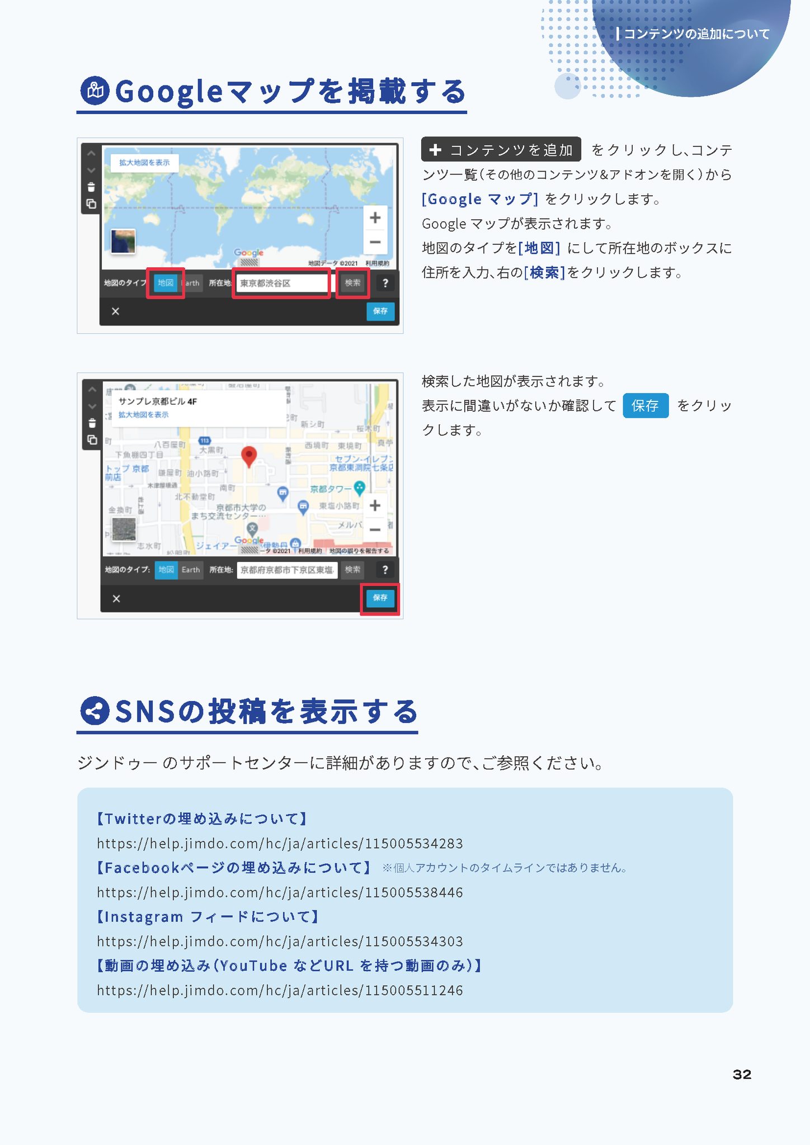Click 保存 button in the first map editor
The image size is (810, 1145).
click(x=380, y=311)
